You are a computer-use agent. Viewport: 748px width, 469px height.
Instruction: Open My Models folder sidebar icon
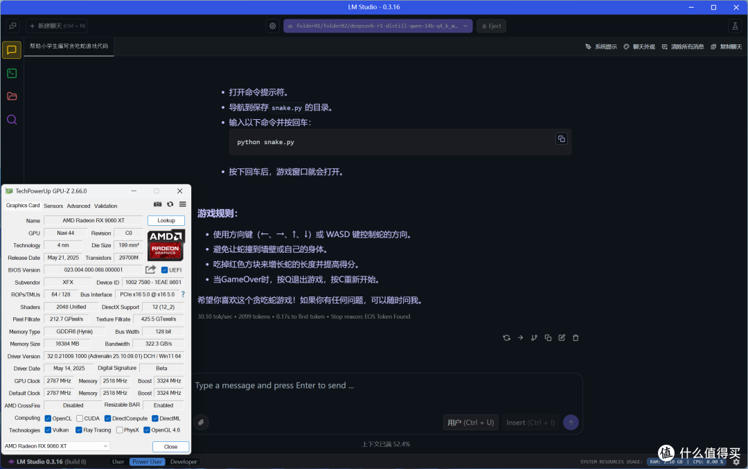pos(12,96)
